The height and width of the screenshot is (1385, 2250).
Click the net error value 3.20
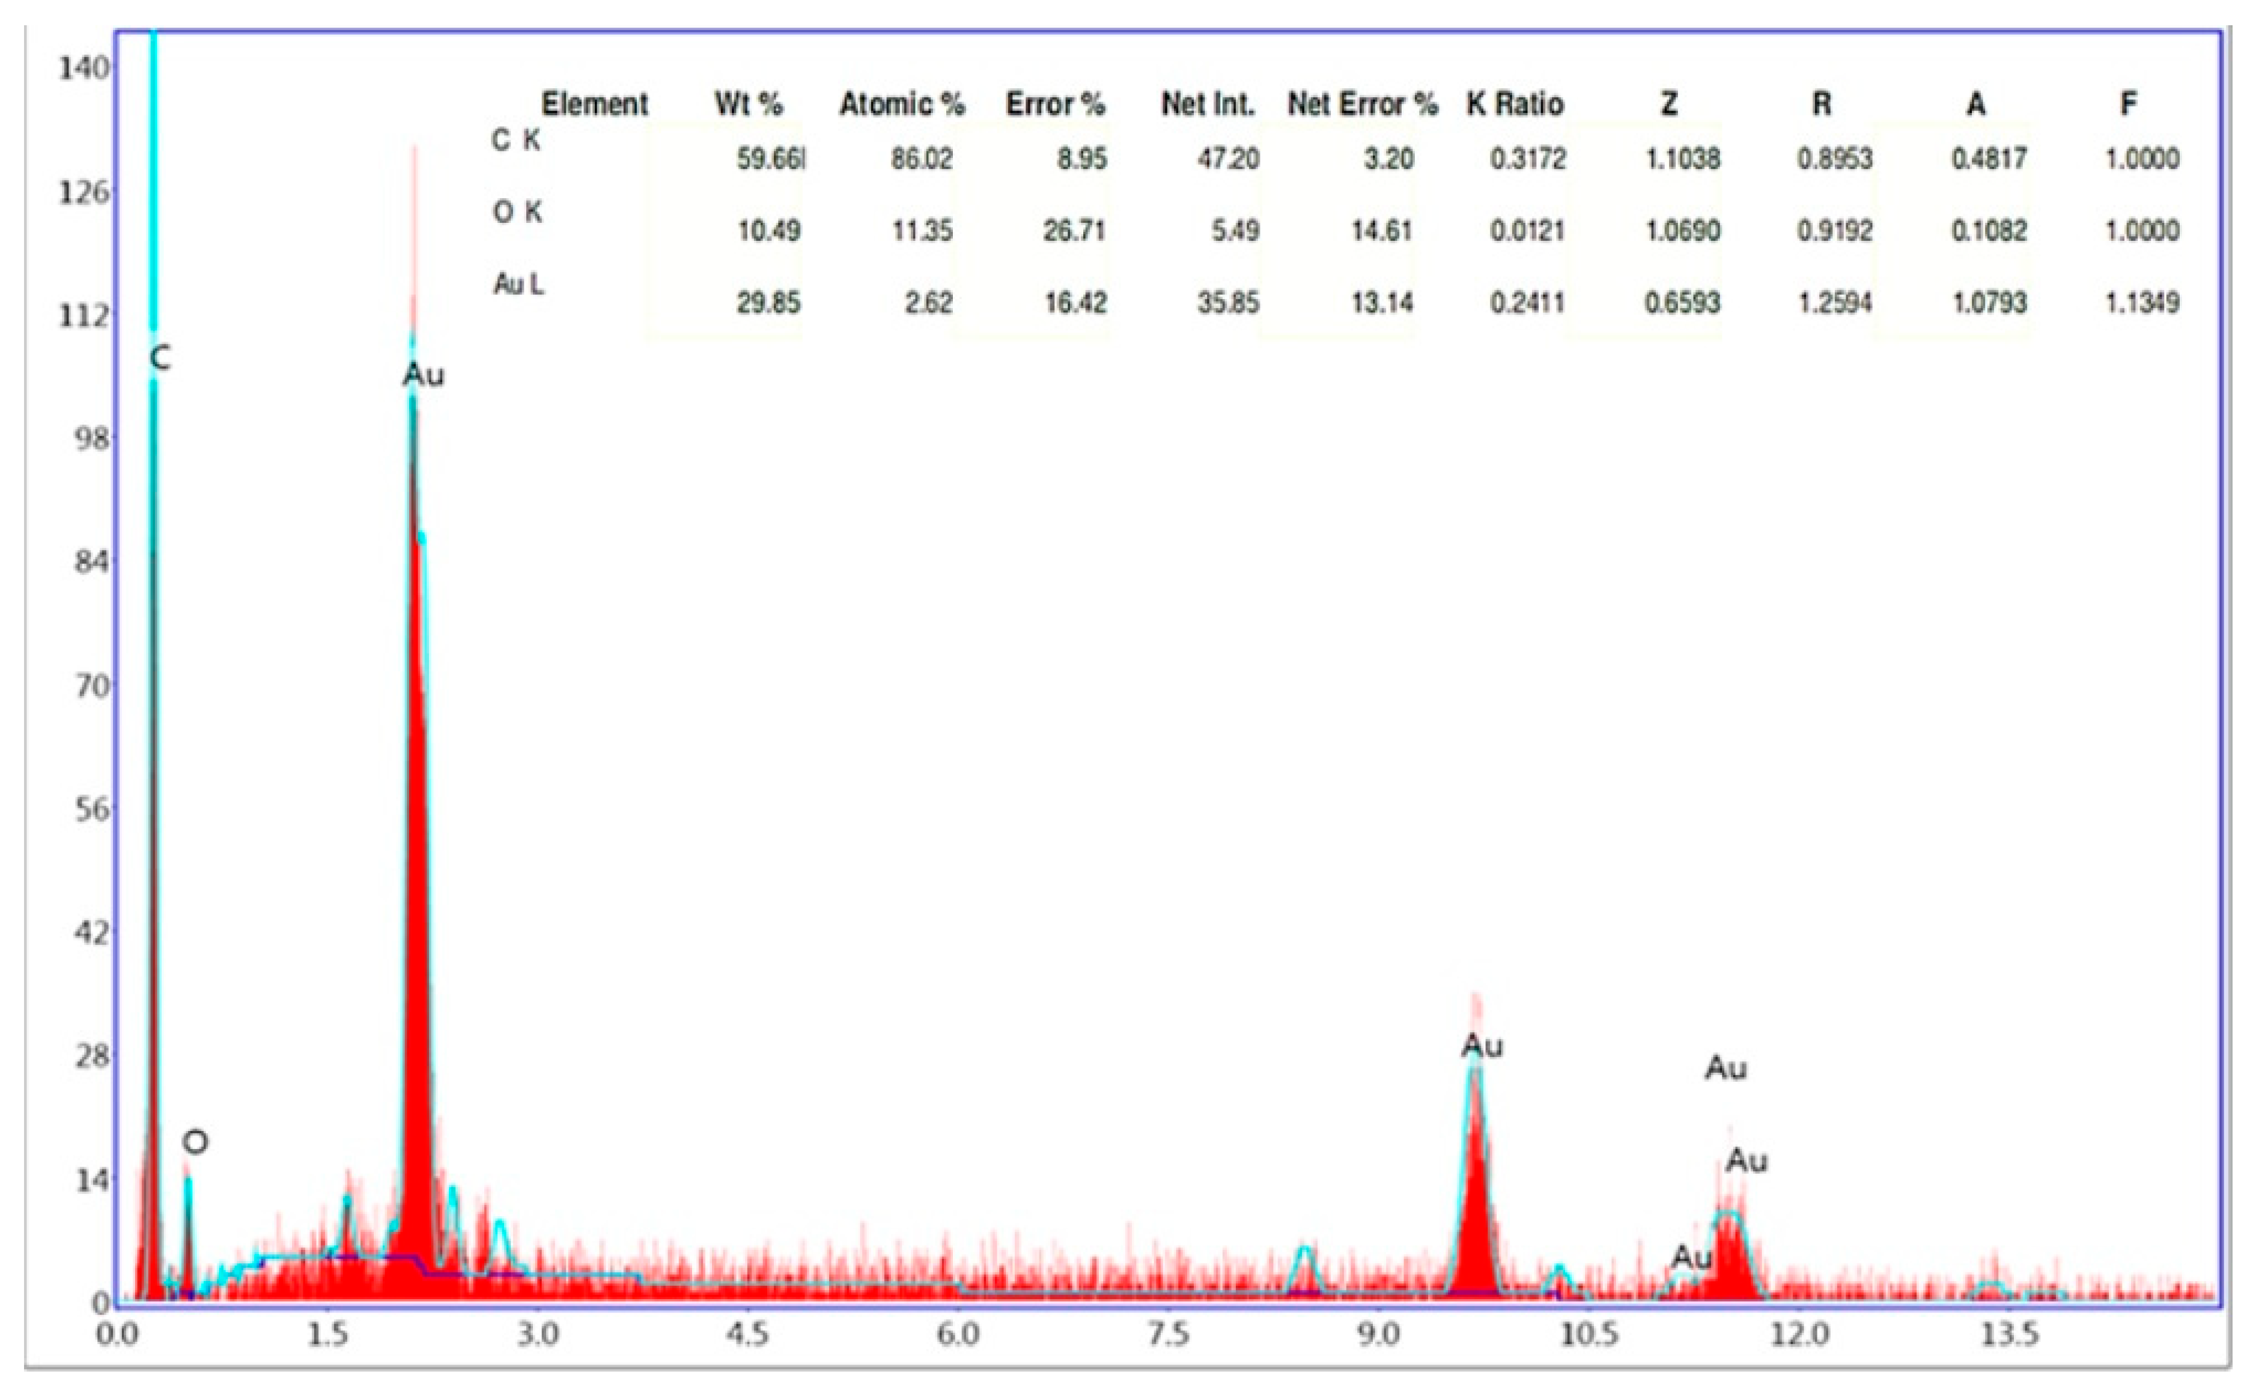coord(1388,159)
